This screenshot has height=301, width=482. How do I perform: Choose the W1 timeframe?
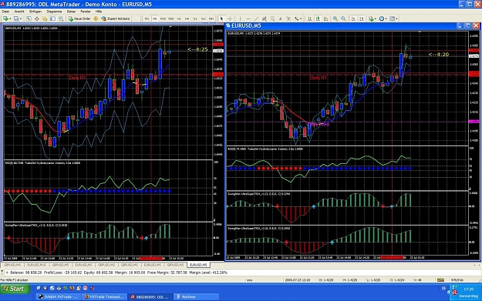[203, 18]
